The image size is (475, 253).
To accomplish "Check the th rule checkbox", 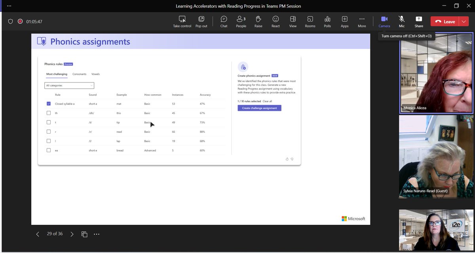I will (x=48, y=113).
